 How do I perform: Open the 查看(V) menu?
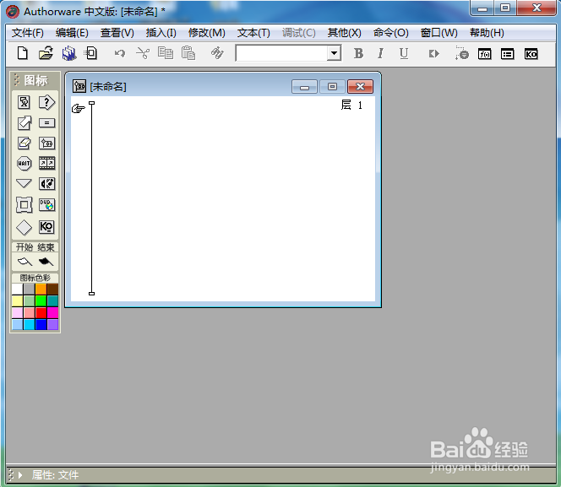point(117,33)
